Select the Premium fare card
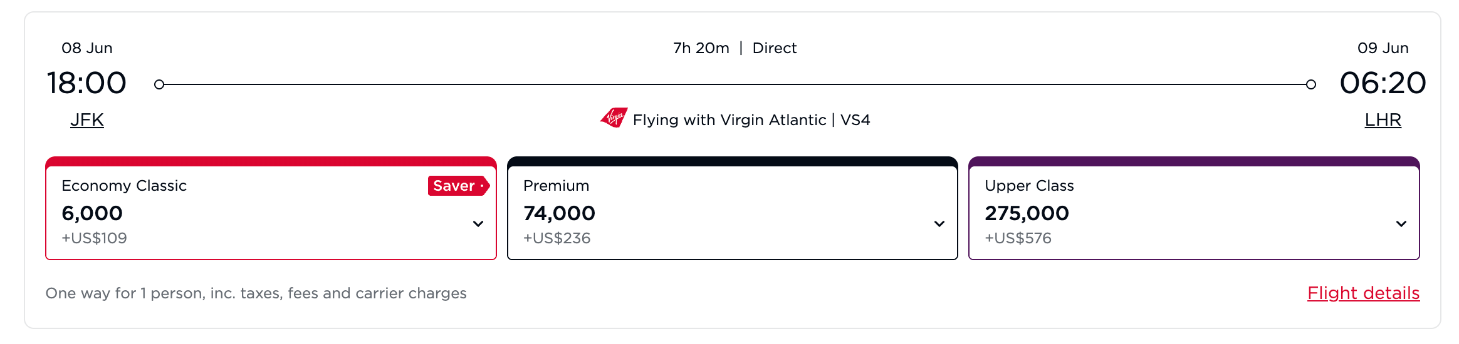 (732, 208)
